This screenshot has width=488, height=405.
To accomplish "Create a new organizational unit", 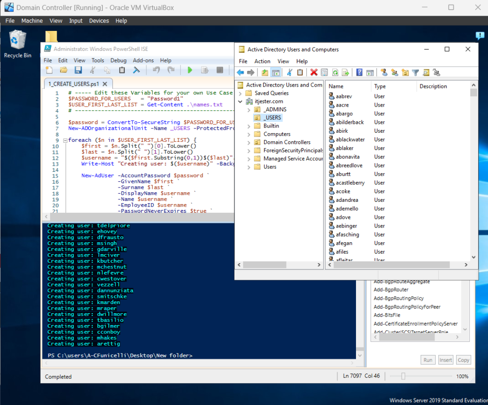I will click(x=405, y=72).
